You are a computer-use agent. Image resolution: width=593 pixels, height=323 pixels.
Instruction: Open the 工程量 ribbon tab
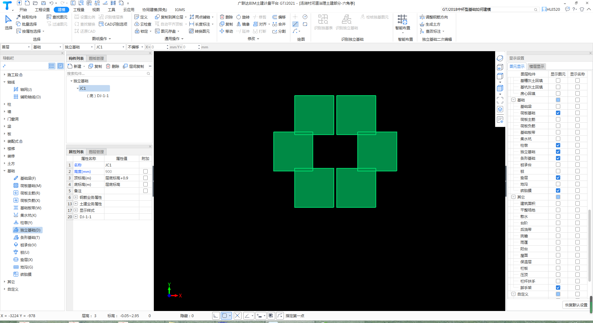coord(79,10)
